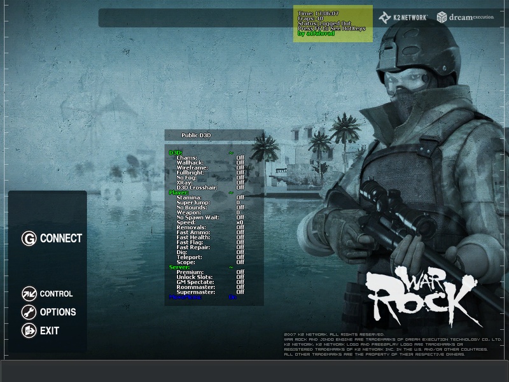
Task: Click the Exit door icon
Action: (29, 330)
